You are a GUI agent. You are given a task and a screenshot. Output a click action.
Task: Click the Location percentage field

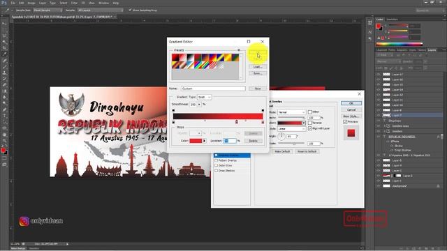click(x=230, y=141)
